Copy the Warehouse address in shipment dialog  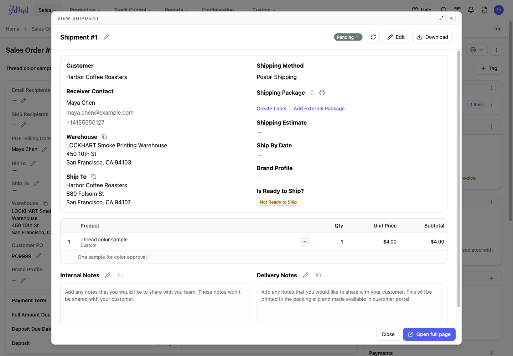[x=104, y=137]
